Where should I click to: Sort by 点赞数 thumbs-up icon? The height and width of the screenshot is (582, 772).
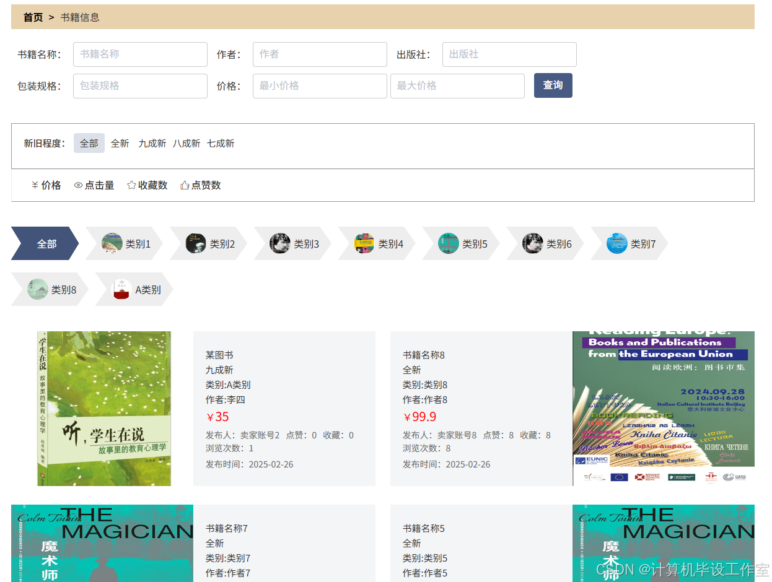(185, 185)
